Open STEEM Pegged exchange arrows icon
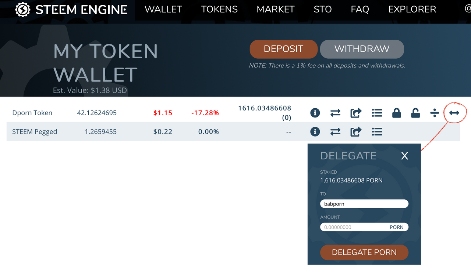This screenshot has height=272, width=471. pos(335,131)
